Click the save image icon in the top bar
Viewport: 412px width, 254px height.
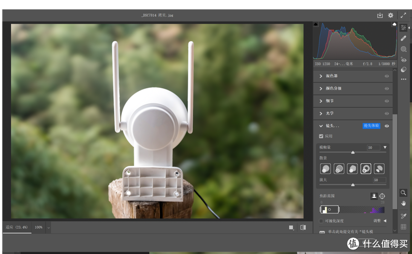click(x=379, y=16)
